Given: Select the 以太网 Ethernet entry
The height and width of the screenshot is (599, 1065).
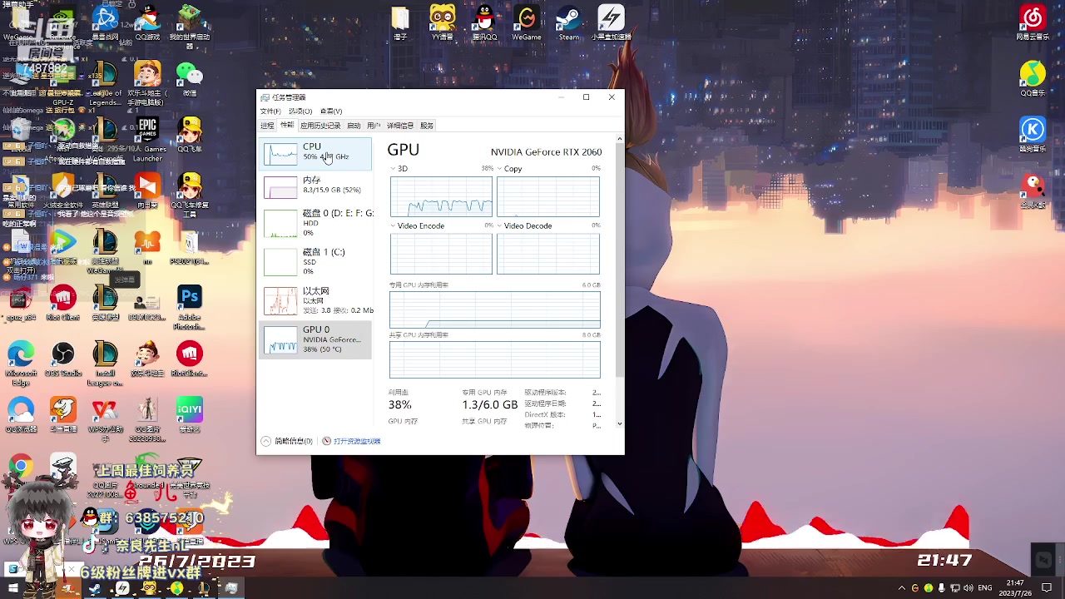Looking at the screenshot, I should 316,300.
